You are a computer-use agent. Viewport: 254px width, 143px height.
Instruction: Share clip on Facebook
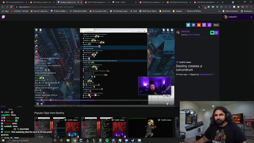pos(193,25)
